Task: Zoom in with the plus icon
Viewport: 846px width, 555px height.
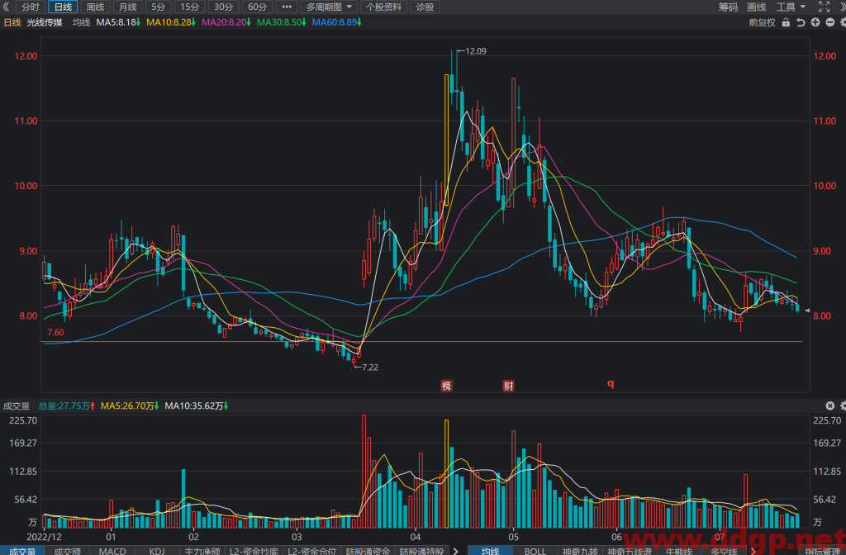Action: point(815,22)
